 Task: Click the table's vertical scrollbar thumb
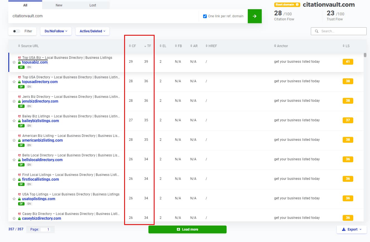point(365,55)
